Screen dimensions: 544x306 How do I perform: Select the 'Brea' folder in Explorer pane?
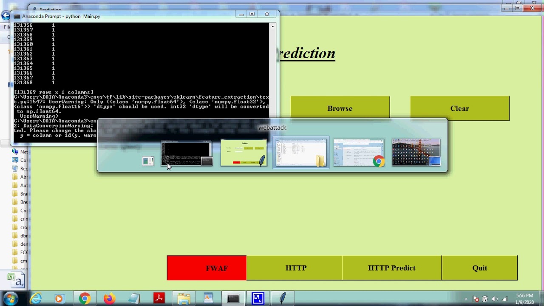[20, 202]
